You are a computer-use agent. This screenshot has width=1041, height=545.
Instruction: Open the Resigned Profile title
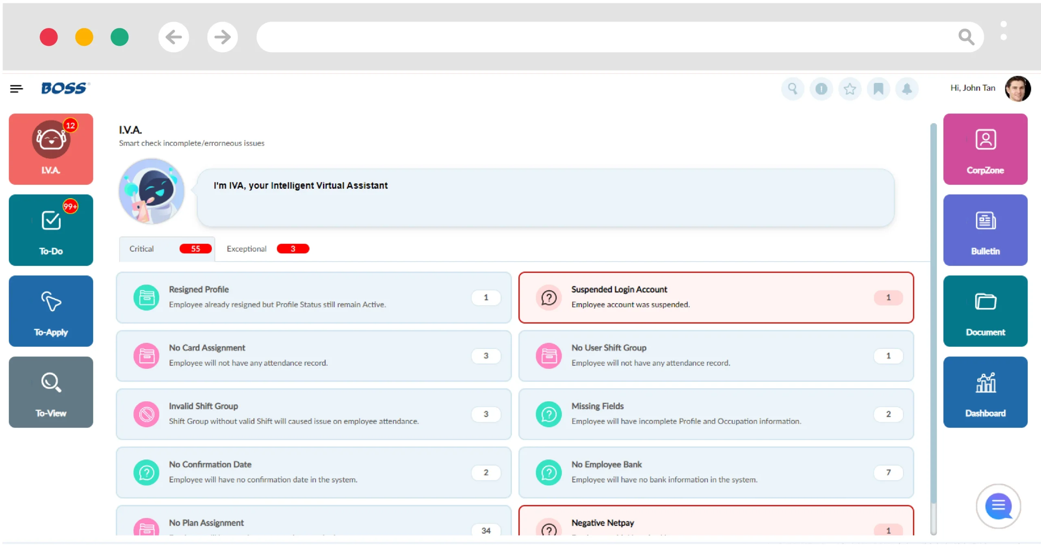[x=199, y=290]
